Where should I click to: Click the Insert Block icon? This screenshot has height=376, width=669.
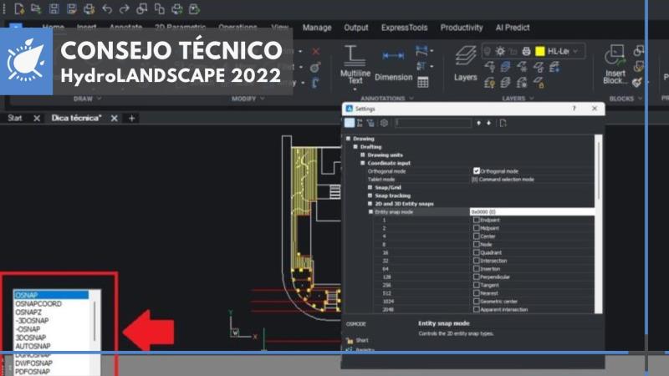(x=615, y=65)
